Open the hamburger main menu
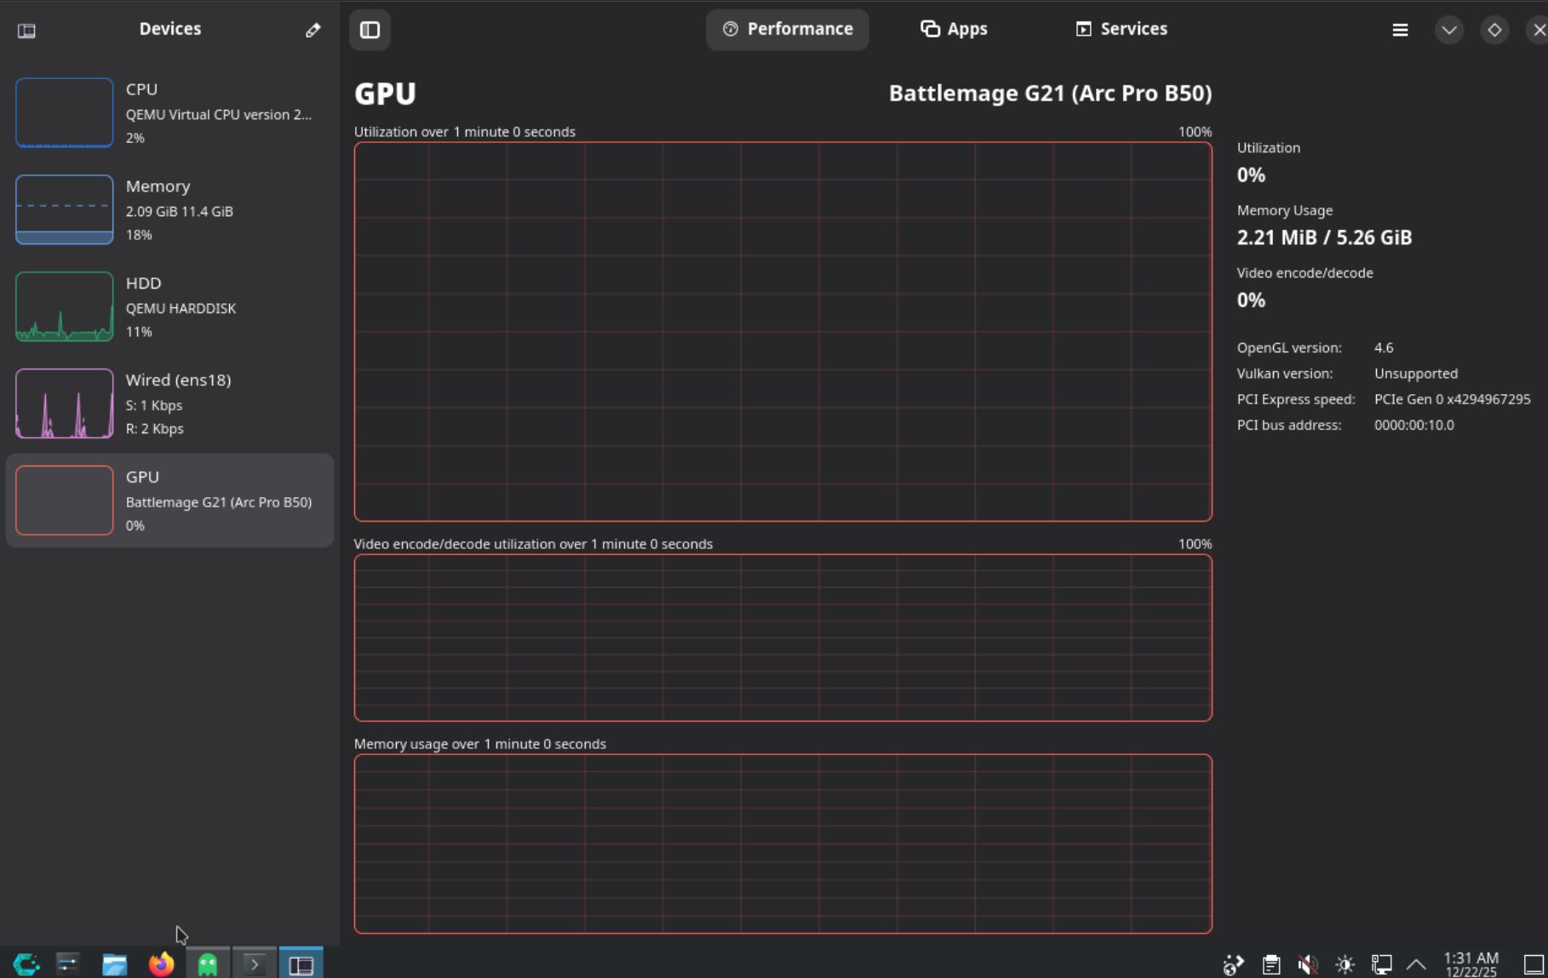The width and height of the screenshot is (1548, 978). pos(1400,30)
